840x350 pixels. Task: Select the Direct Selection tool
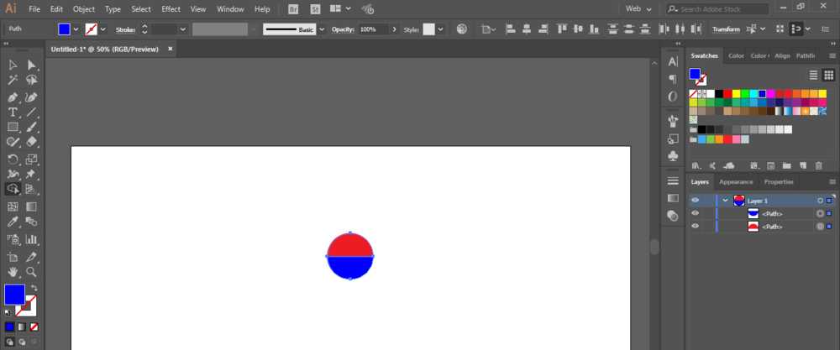[32, 65]
